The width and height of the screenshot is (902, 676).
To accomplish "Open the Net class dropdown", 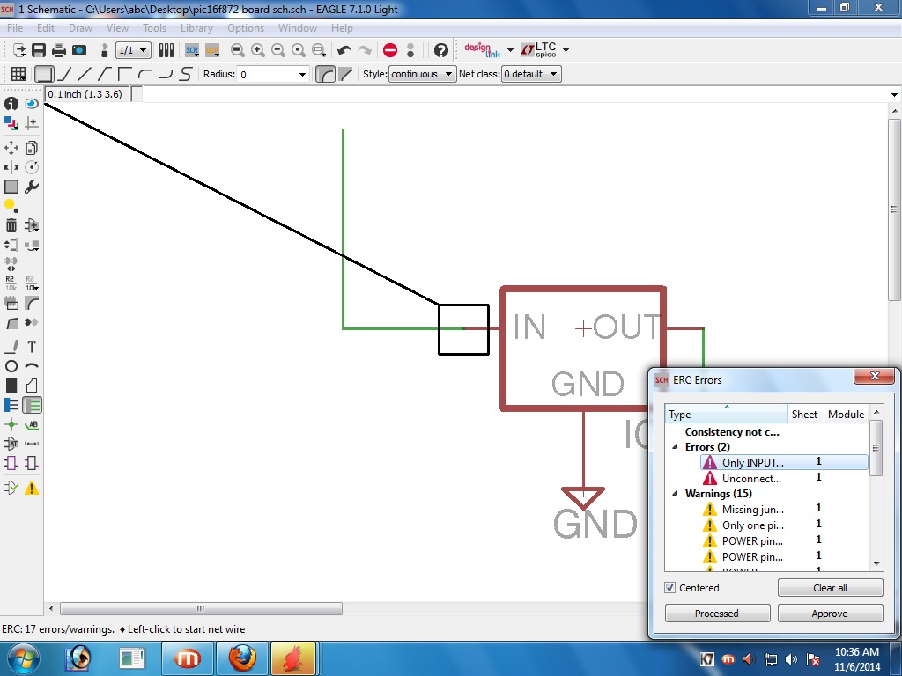I will coord(531,74).
